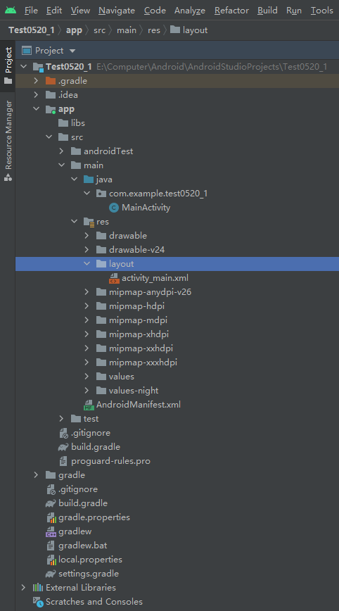This screenshot has height=611, width=339.
Task: Collapse the layout folder
Action: click(87, 264)
